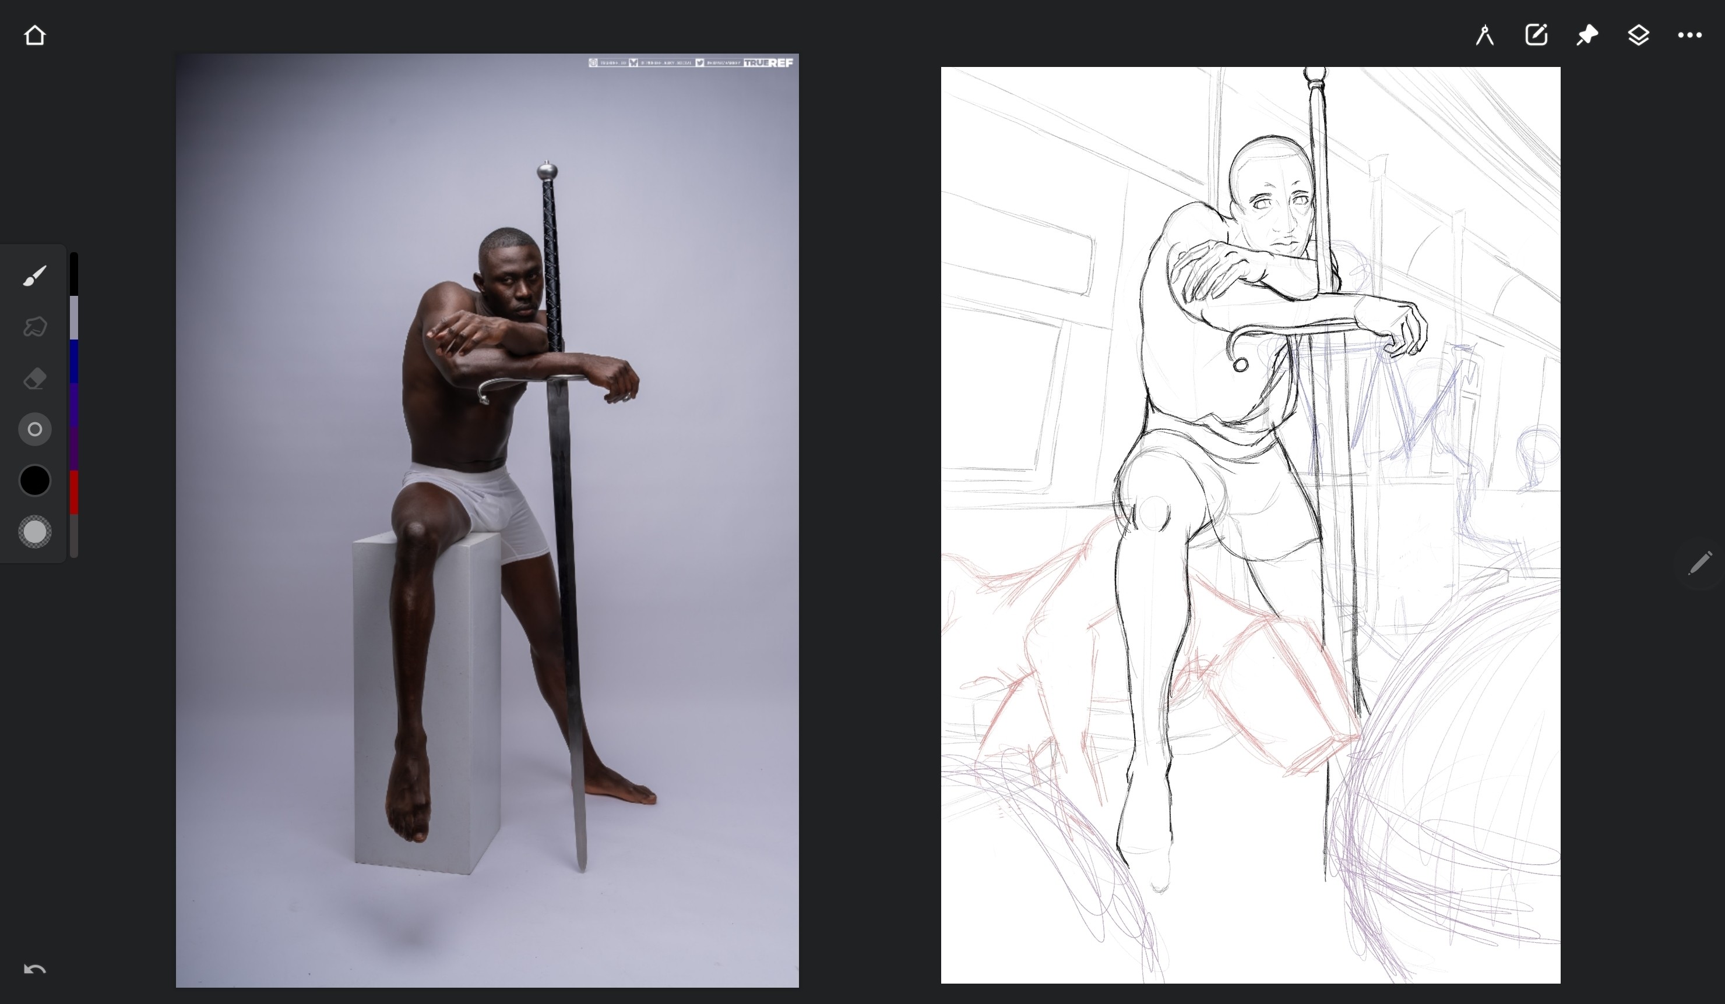
Task: Open the three-dots more menu
Action: (x=1689, y=35)
